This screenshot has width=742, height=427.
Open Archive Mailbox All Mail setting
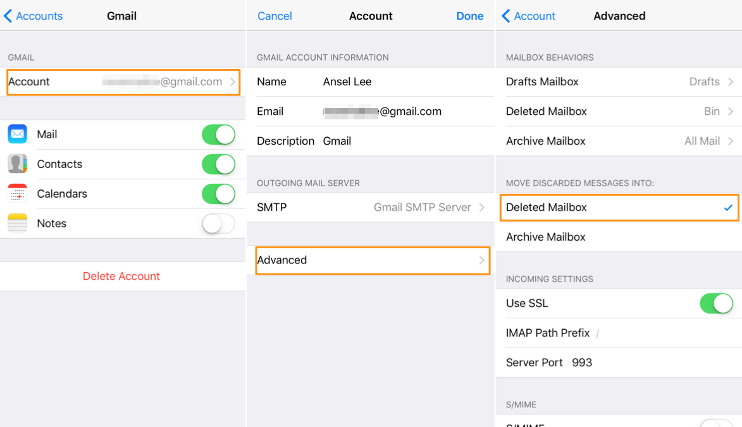click(619, 141)
